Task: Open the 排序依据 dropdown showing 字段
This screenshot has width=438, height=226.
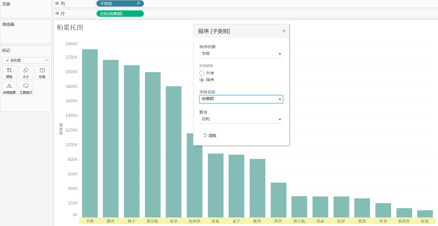Action: [241, 54]
